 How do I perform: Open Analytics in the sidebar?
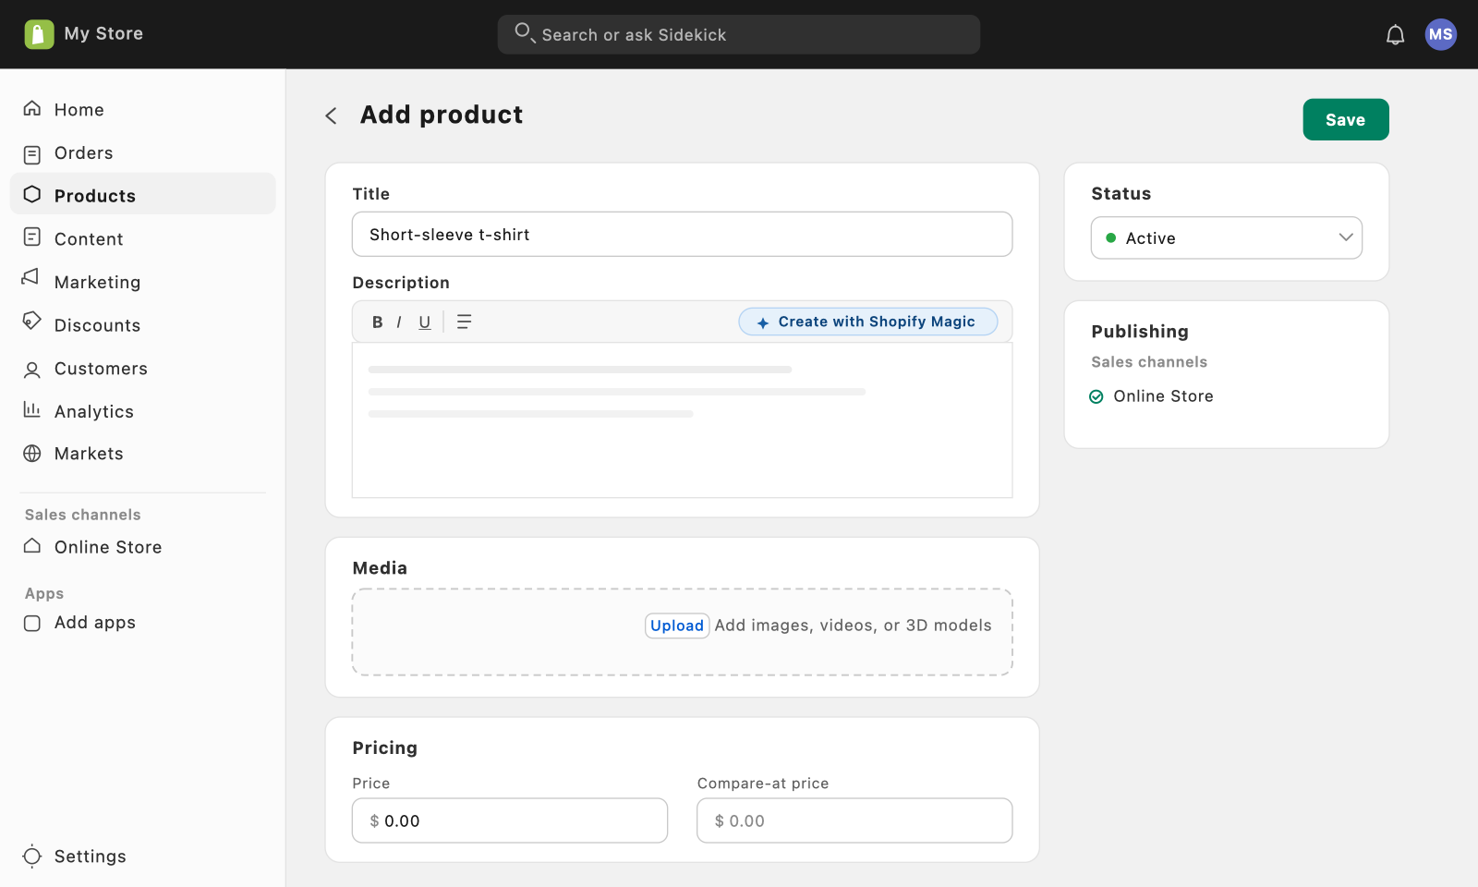pos(142,411)
